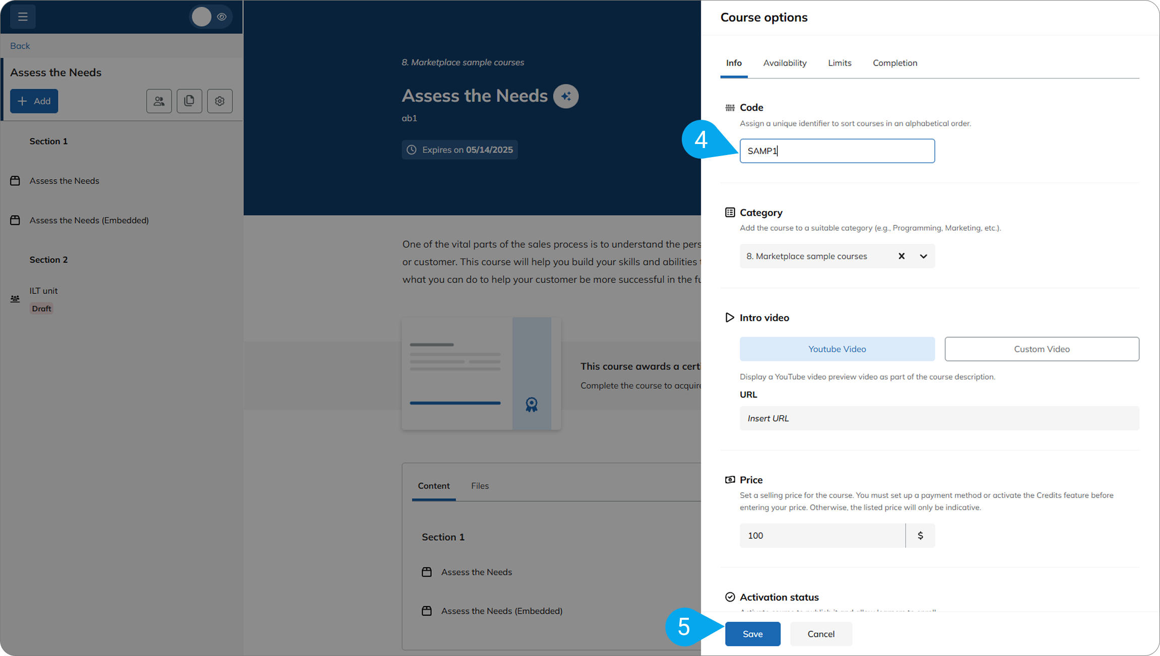Select Section 2 header in sidebar
The width and height of the screenshot is (1160, 656).
pos(48,260)
